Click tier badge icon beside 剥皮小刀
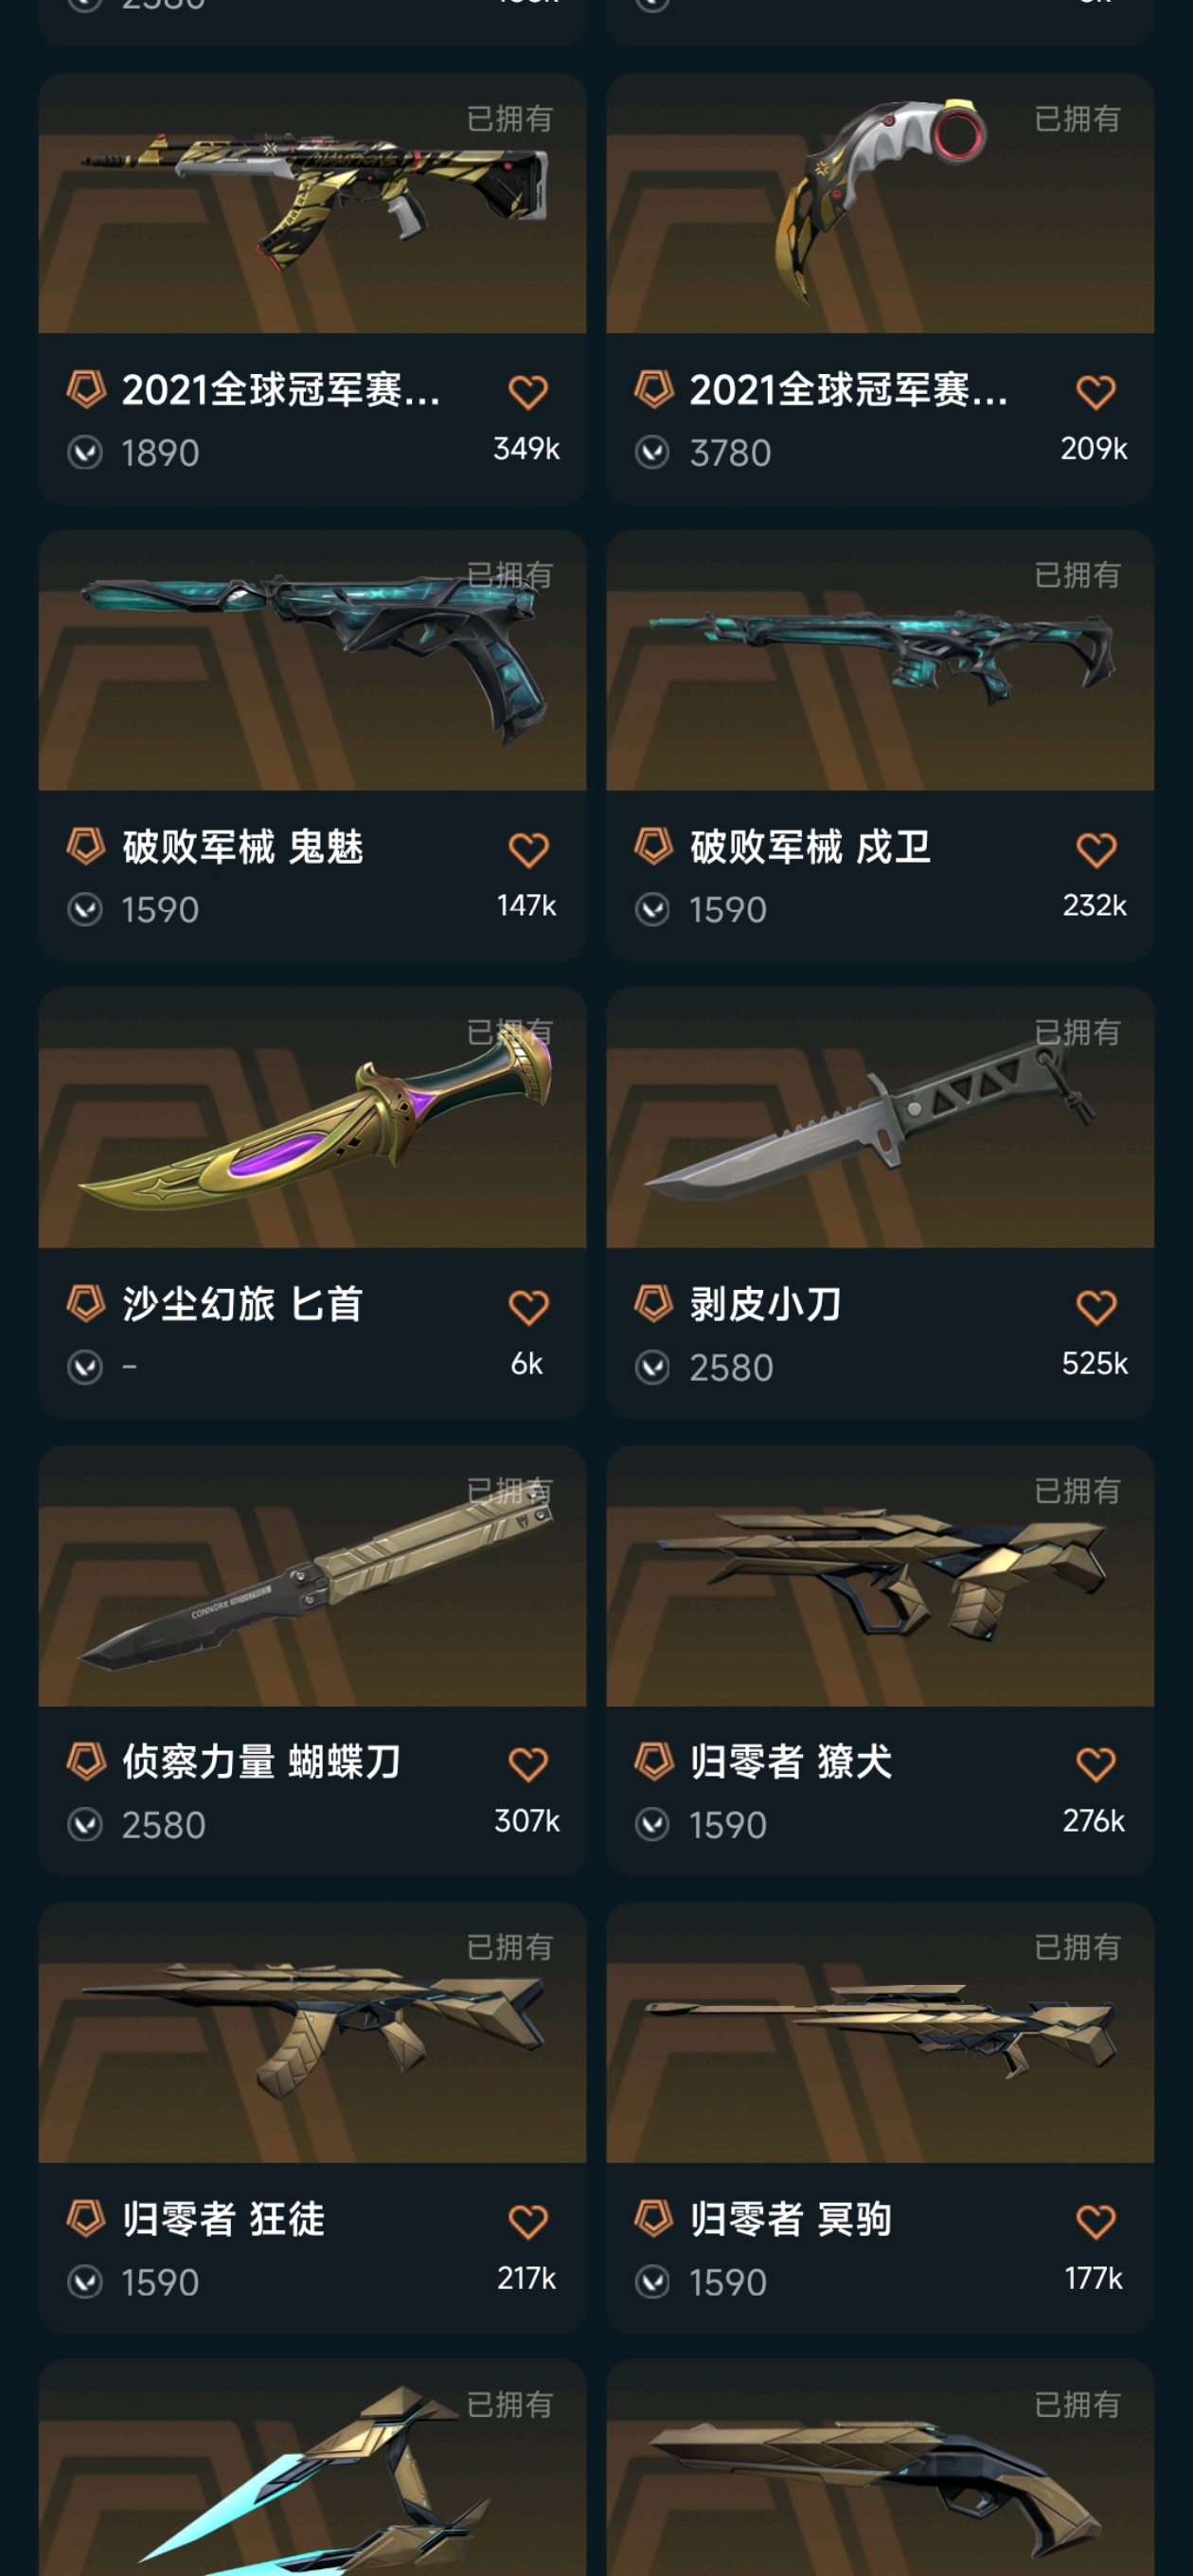The image size is (1193, 2576). tap(654, 1303)
